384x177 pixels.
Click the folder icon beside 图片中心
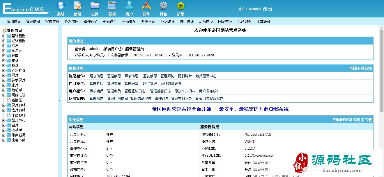tap(9, 120)
